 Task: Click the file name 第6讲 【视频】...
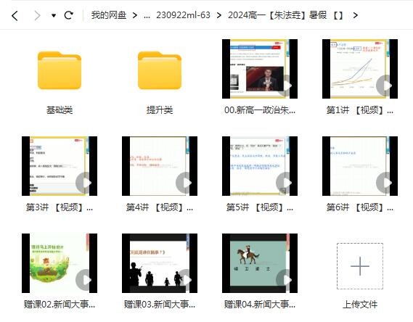click(360, 207)
